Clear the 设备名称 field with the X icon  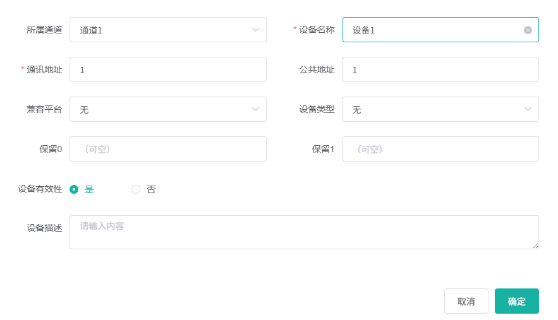[x=528, y=30]
